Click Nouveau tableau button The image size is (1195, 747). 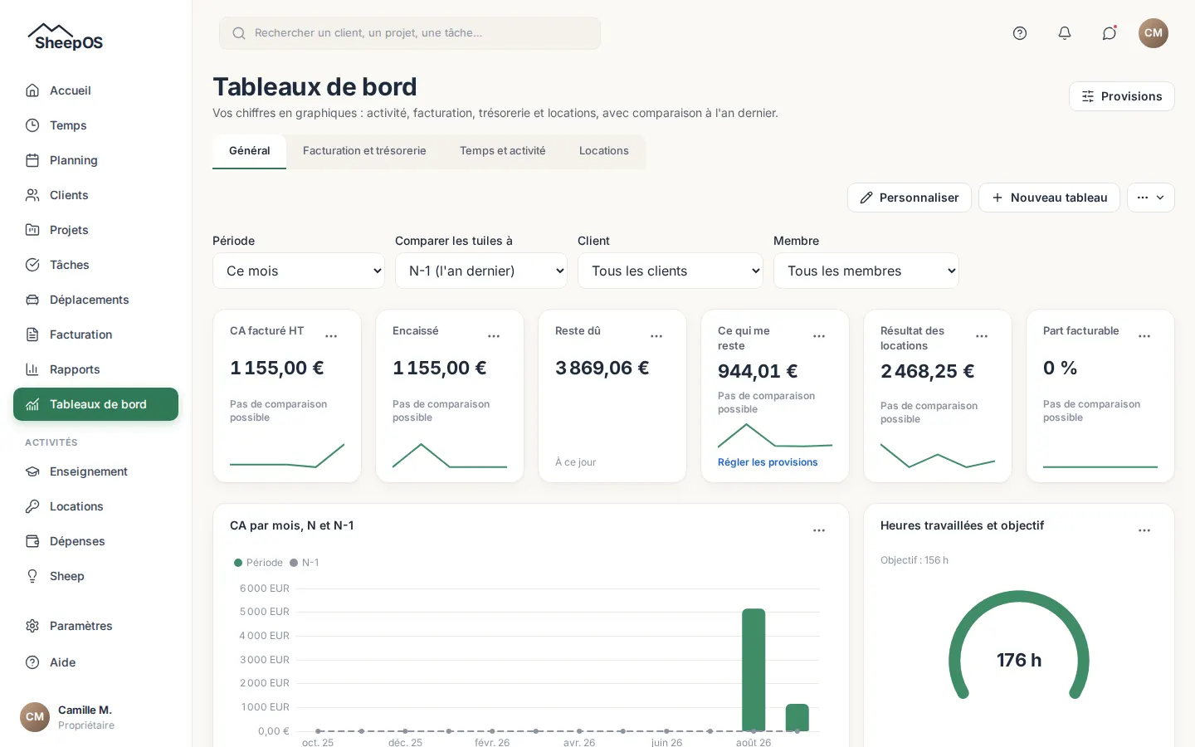(1049, 198)
